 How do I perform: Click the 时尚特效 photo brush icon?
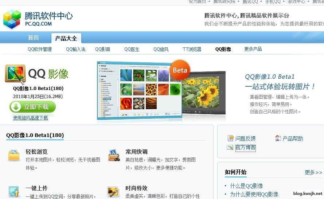click(x=113, y=192)
